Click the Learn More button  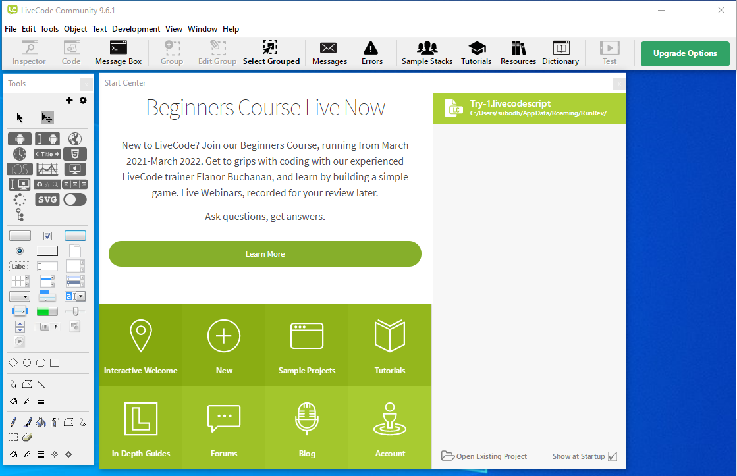pyautogui.click(x=265, y=253)
